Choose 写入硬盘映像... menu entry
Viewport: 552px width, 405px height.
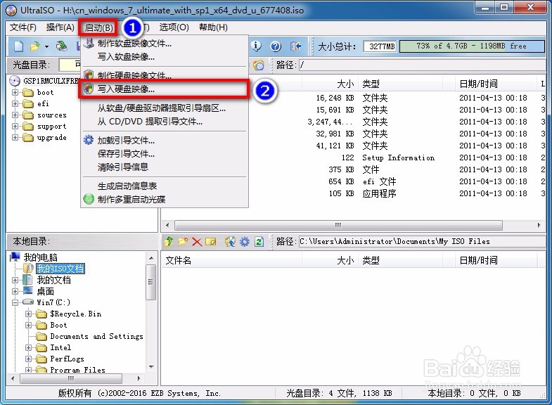tap(165, 89)
